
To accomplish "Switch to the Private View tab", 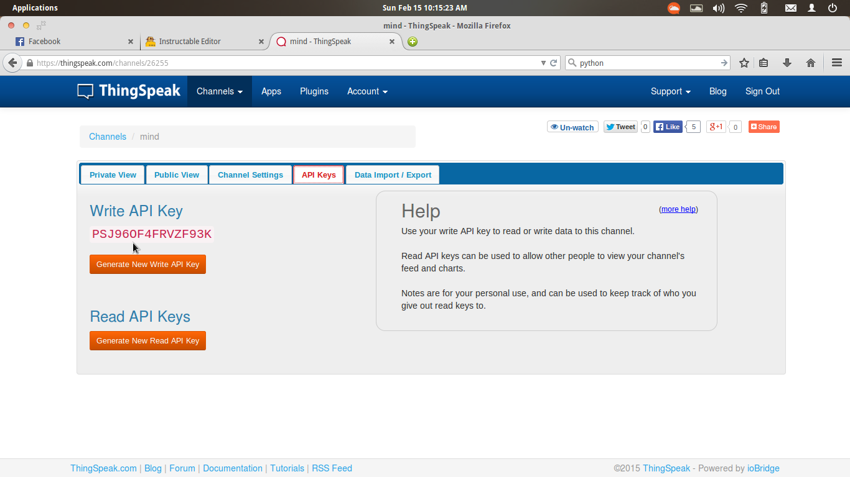I will click(113, 175).
